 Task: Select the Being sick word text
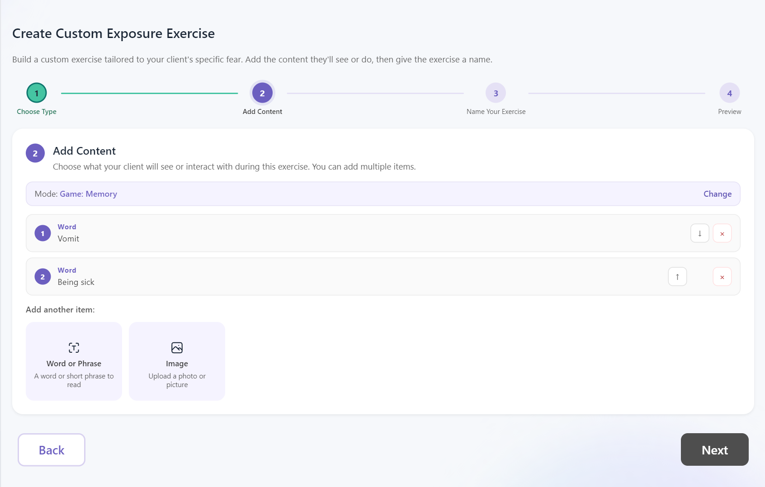(76, 282)
